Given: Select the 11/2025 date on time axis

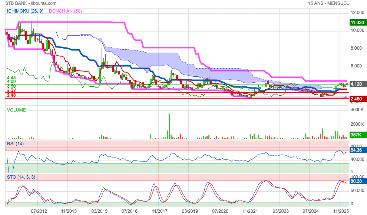Looking at the screenshot, I should pyautogui.click(x=340, y=211).
